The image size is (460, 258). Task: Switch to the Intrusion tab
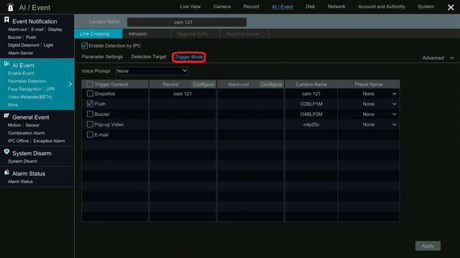pos(147,34)
